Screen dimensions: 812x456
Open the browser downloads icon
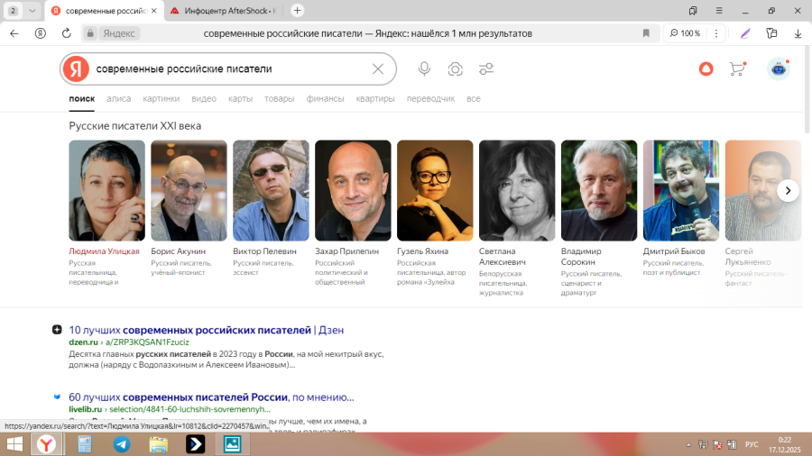[798, 33]
